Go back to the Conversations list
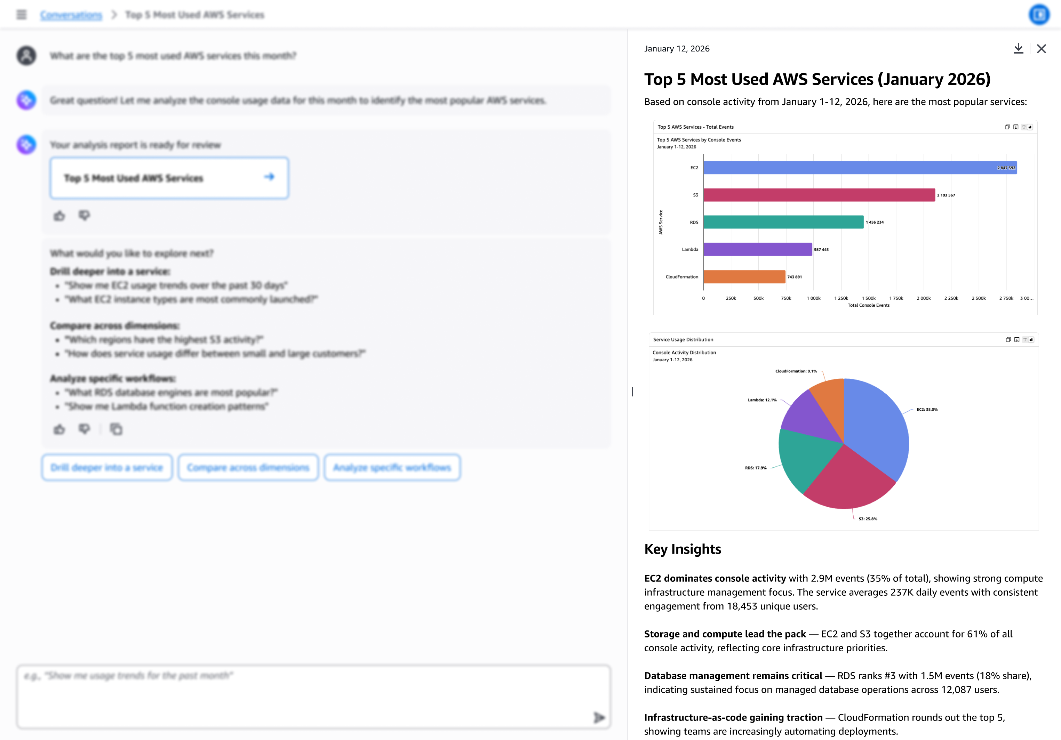Screen dimensions: 1061x740 [71, 15]
